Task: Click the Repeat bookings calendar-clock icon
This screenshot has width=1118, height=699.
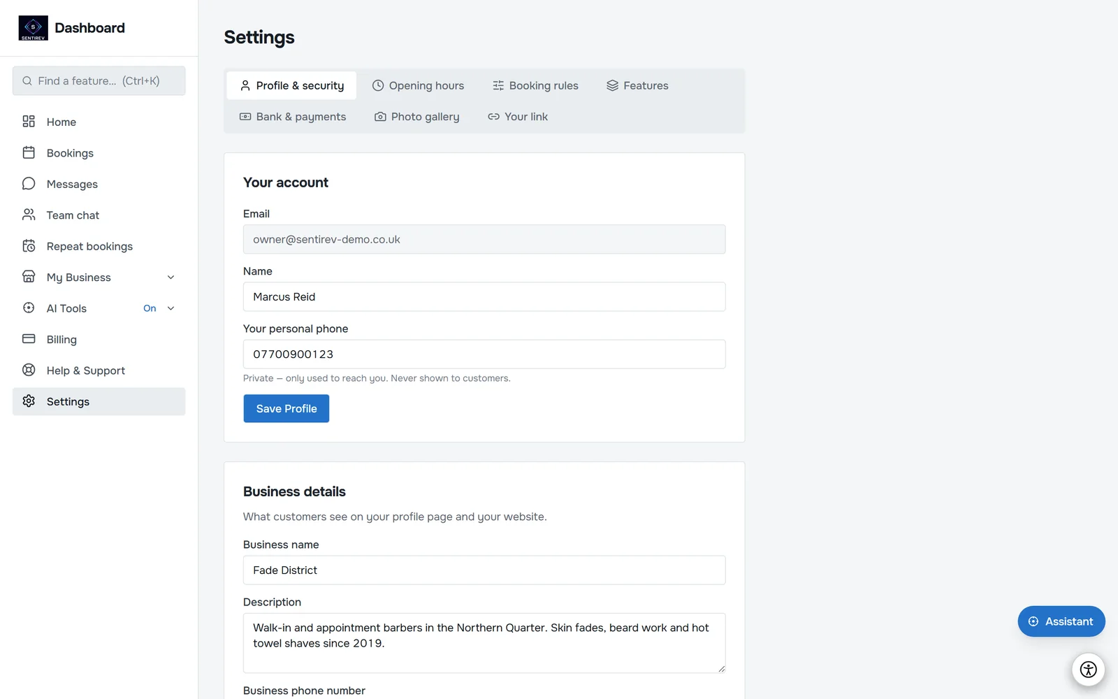Action: point(29,246)
